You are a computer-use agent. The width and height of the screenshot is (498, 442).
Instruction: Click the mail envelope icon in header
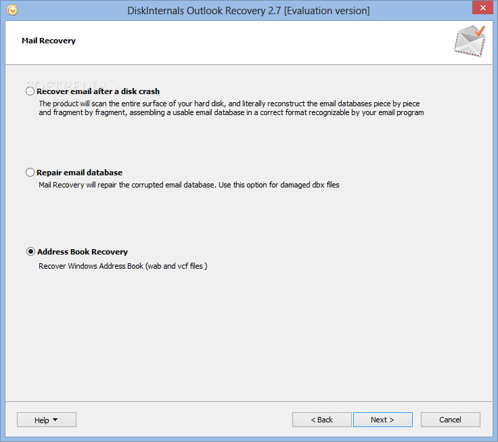click(470, 41)
